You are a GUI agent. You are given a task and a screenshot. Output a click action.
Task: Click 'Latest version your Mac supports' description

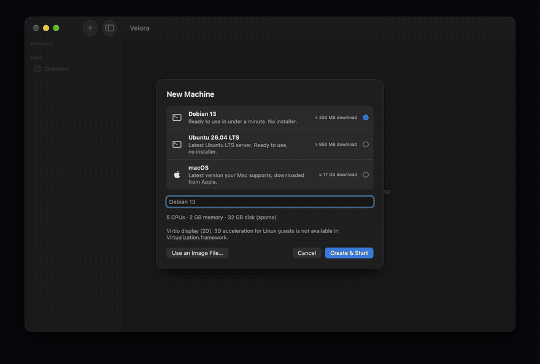(246, 178)
